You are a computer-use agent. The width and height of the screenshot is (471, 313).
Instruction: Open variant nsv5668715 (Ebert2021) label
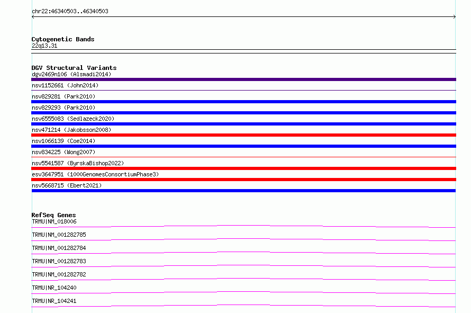tap(67, 185)
